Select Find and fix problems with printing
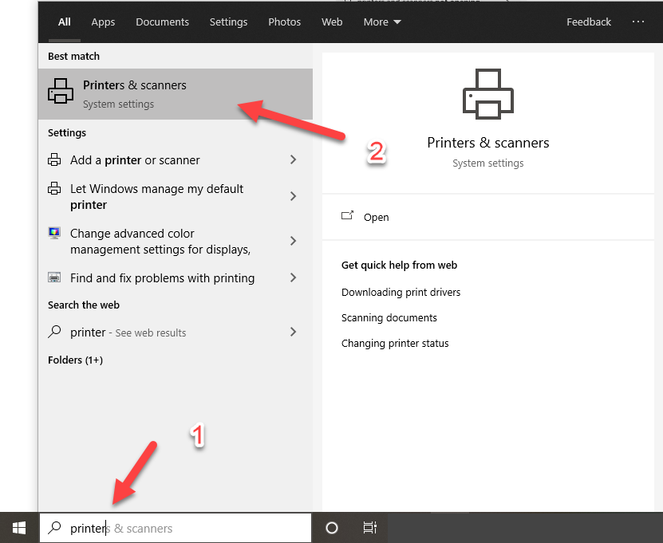The width and height of the screenshot is (663, 543). (163, 278)
